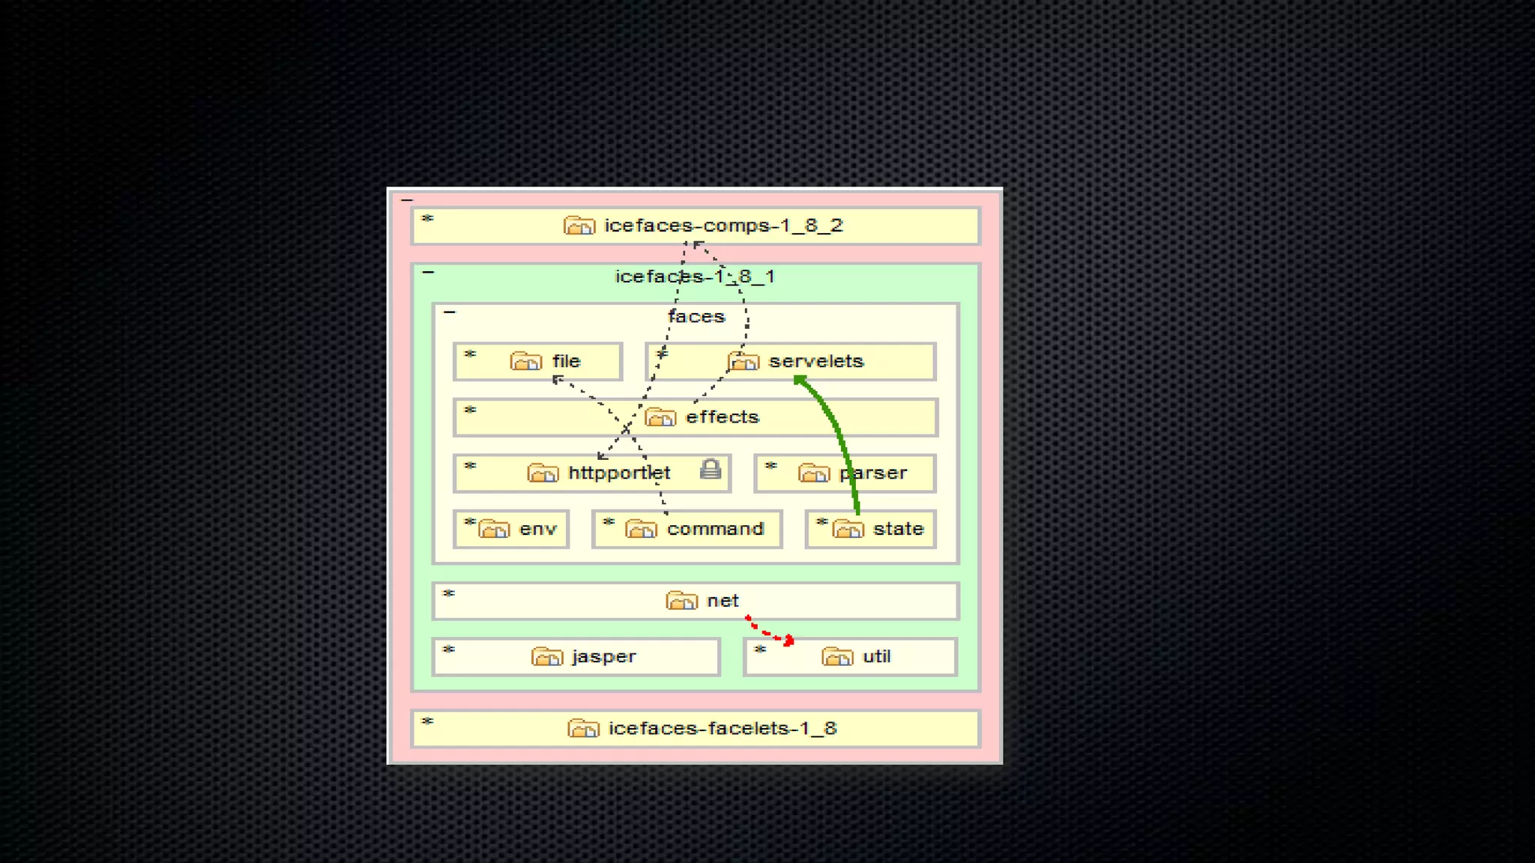Expand the net node asterisk
1535x863 pixels.
coord(449,595)
